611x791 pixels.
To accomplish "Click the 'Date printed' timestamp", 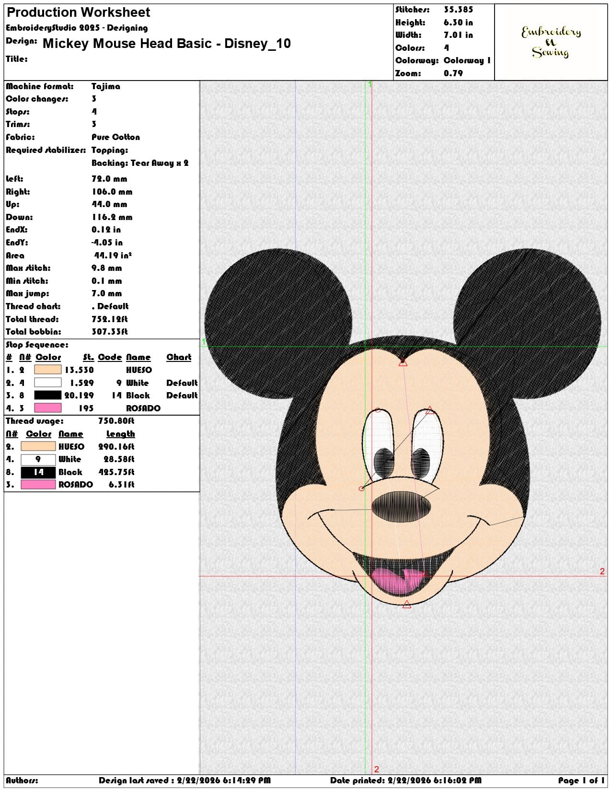I will click(405, 780).
